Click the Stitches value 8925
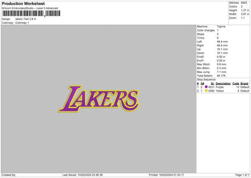This screenshot has width=251, height=178. coord(244,3)
